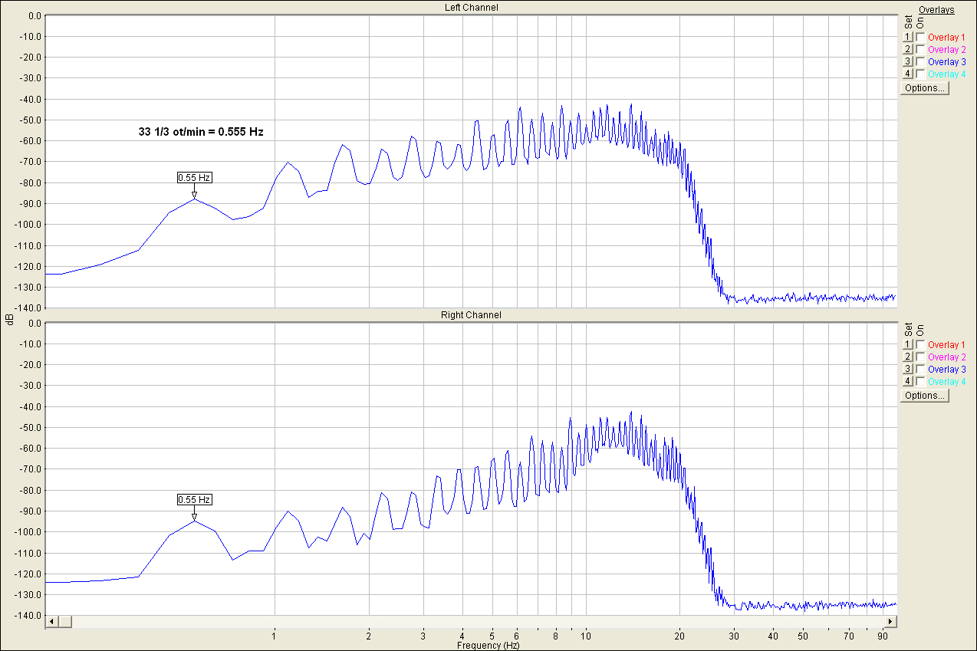Click the frequency scrollbar right arrow
This screenshot has width=977, height=651.
tap(890, 621)
